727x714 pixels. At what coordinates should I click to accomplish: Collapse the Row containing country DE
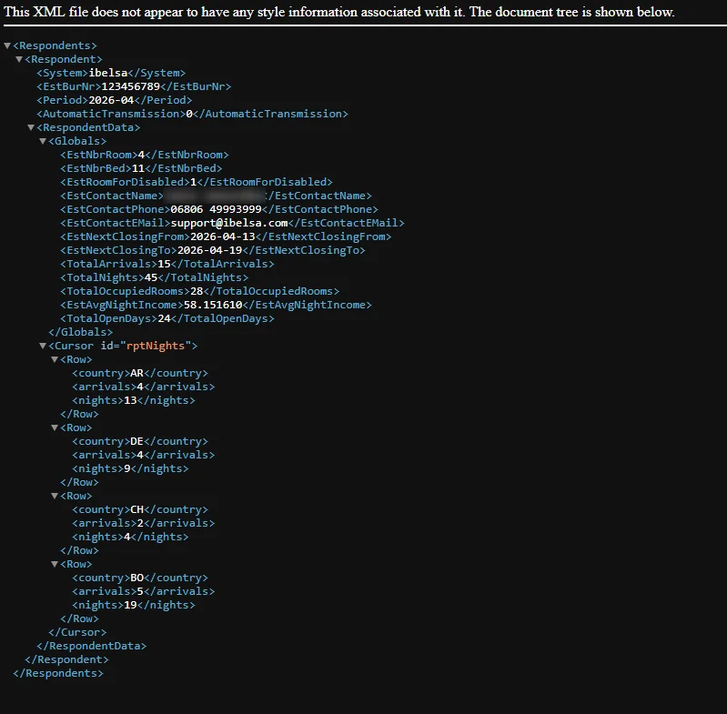(55, 427)
